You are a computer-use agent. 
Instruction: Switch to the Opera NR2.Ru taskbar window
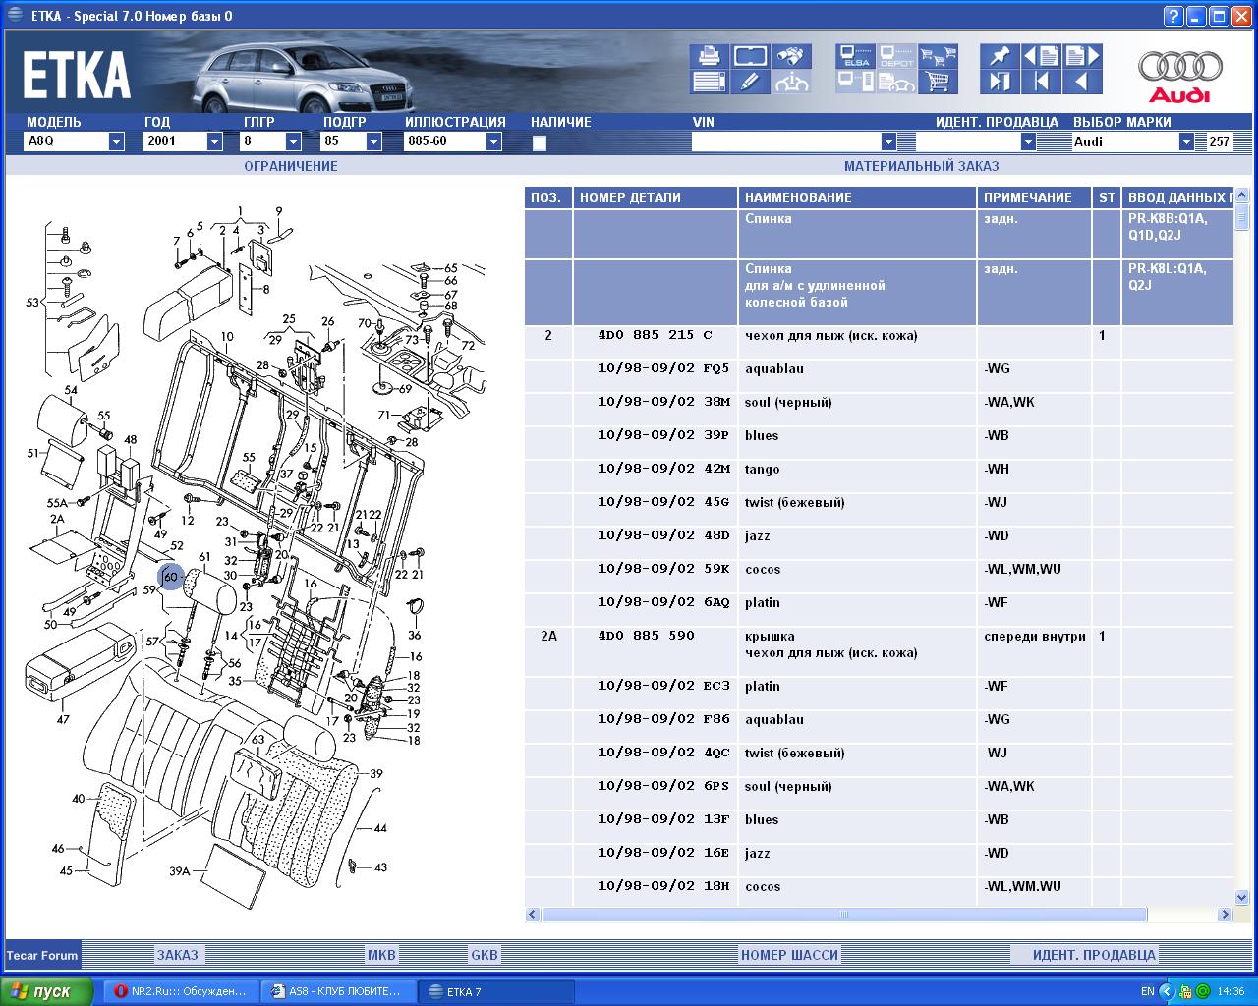click(182, 991)
